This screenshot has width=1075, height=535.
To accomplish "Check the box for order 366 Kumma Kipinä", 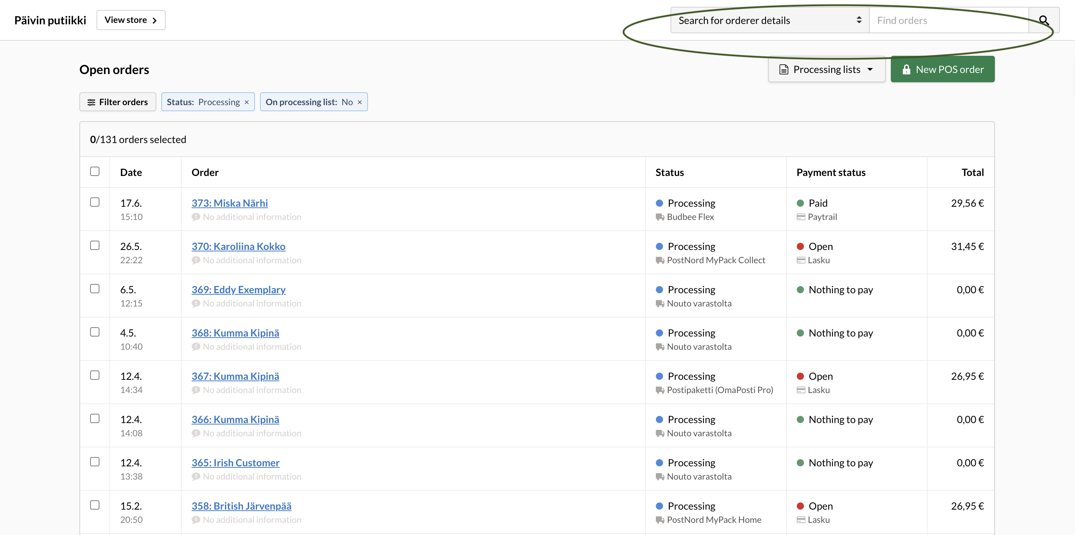I will [x=95, y=418].
